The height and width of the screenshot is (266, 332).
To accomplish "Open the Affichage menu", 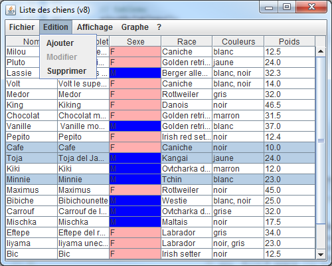I will click(x=95, y=27).
